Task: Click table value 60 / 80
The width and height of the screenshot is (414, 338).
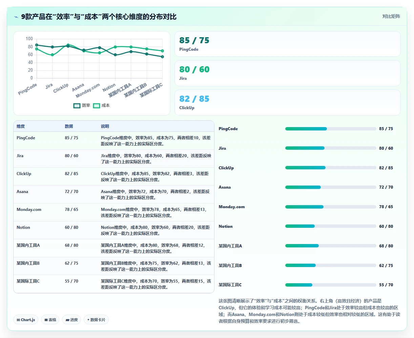Action: (71, 227)
